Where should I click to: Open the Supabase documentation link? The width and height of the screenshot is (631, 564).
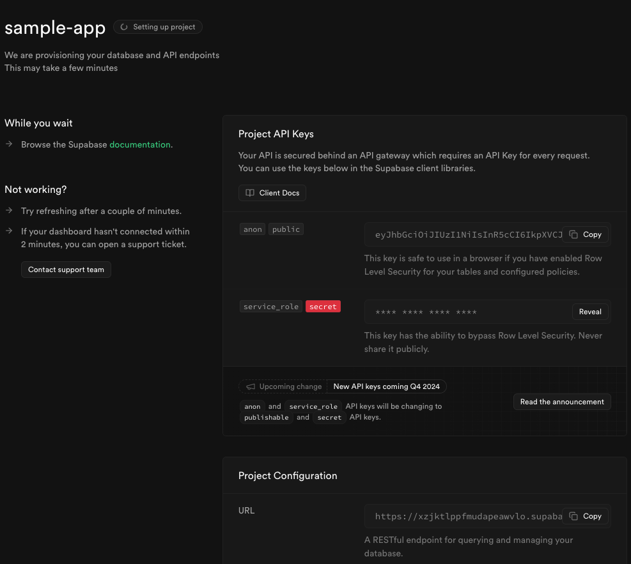(x=139, y=144)
